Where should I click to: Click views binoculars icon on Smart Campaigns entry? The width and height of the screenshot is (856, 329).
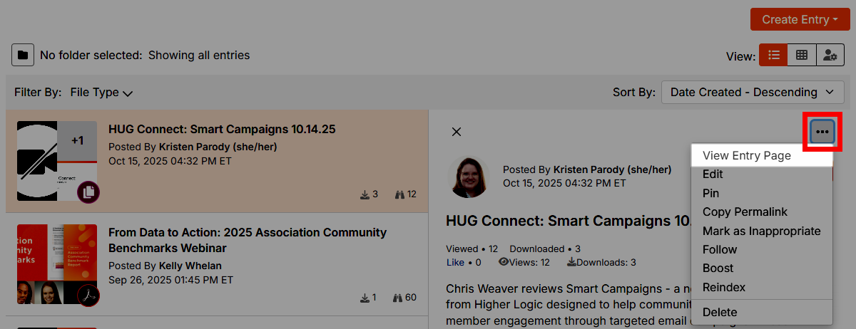(399, 194)
